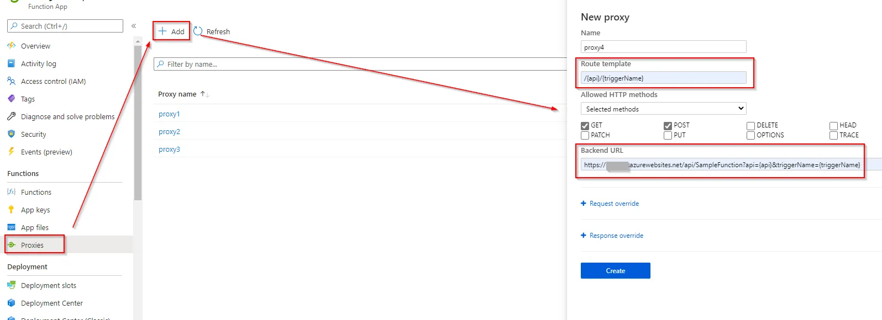Uncheck the POST method checkbox

[668, 126]
